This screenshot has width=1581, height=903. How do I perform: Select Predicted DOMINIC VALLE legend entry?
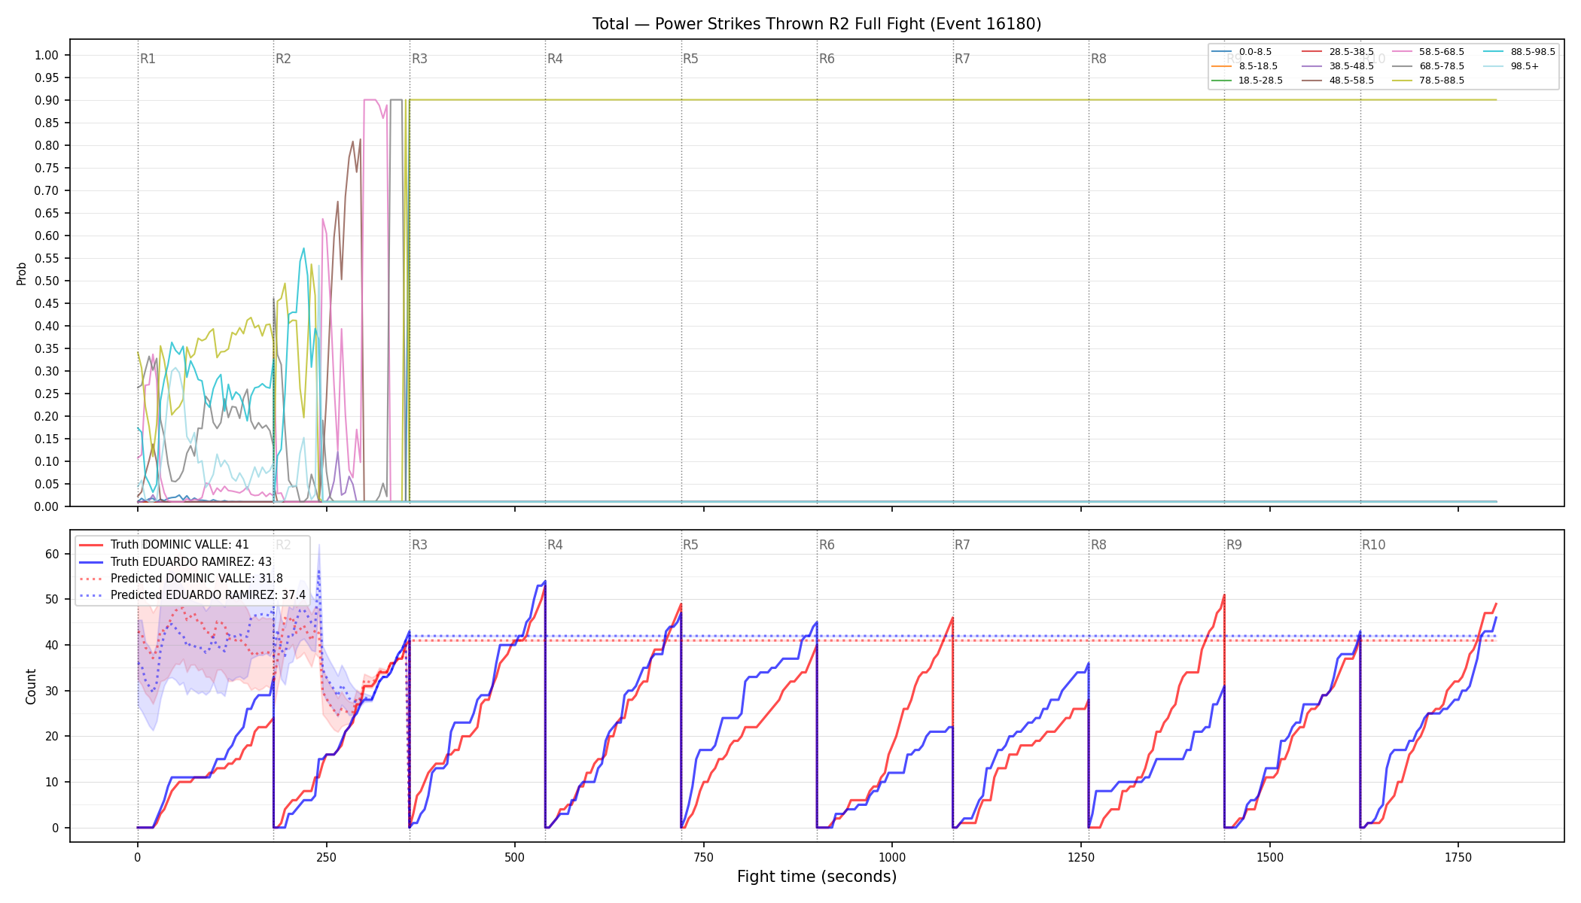click(x=181, y=579)
